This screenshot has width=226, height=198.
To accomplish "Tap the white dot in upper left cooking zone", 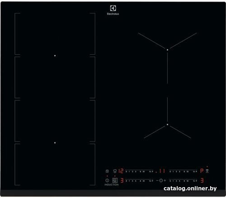I will (55, 56).
